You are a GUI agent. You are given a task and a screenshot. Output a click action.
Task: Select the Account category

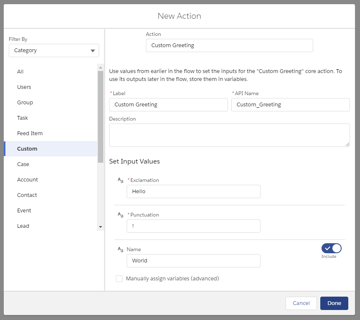click(x=27, y=179)
